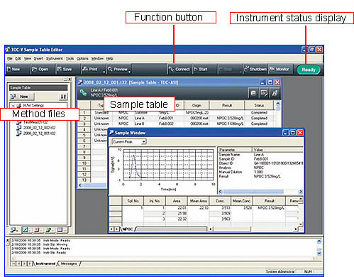
Task: Click the Value column header
Action: click(277, 150)
